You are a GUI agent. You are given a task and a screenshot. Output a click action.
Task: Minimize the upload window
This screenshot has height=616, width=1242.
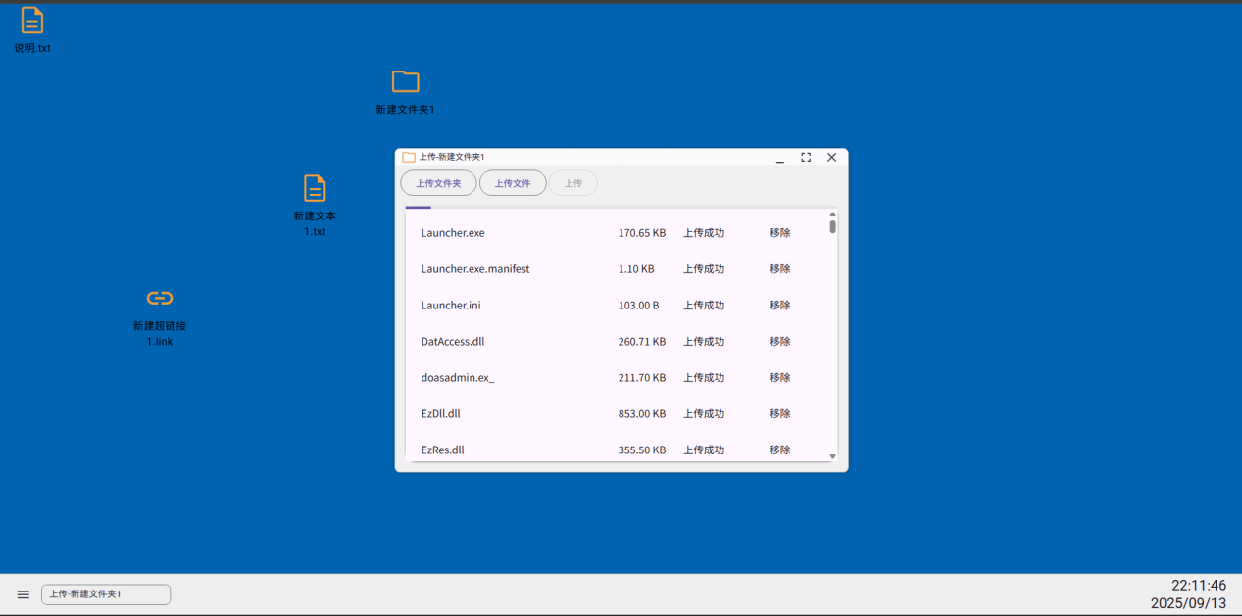coord(780,158)
